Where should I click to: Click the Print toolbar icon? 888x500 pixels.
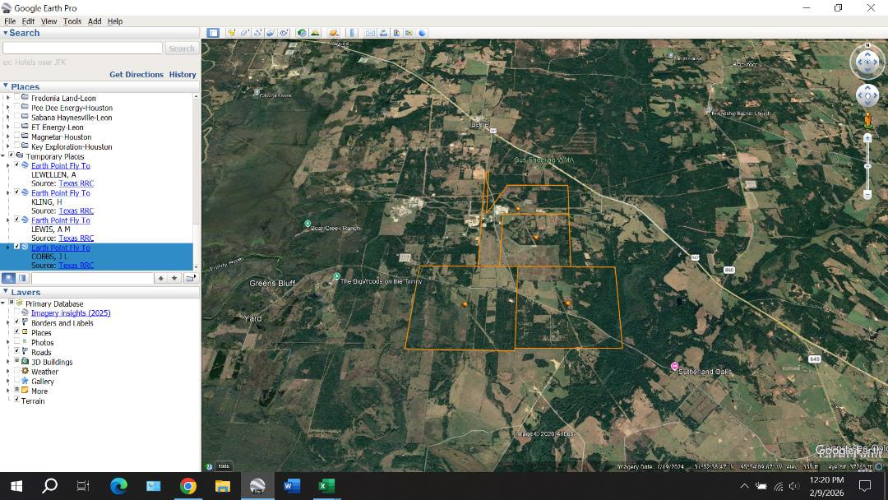point(384,33)
